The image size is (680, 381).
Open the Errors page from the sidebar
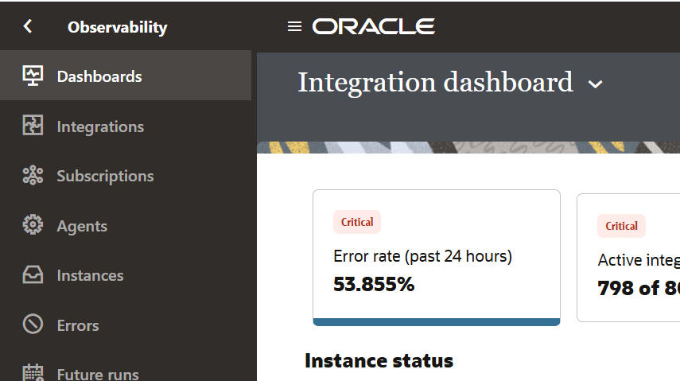click(77, 325)
